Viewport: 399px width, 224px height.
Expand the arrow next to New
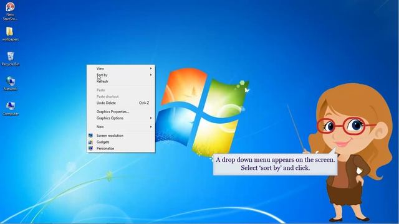click(151, 127)
